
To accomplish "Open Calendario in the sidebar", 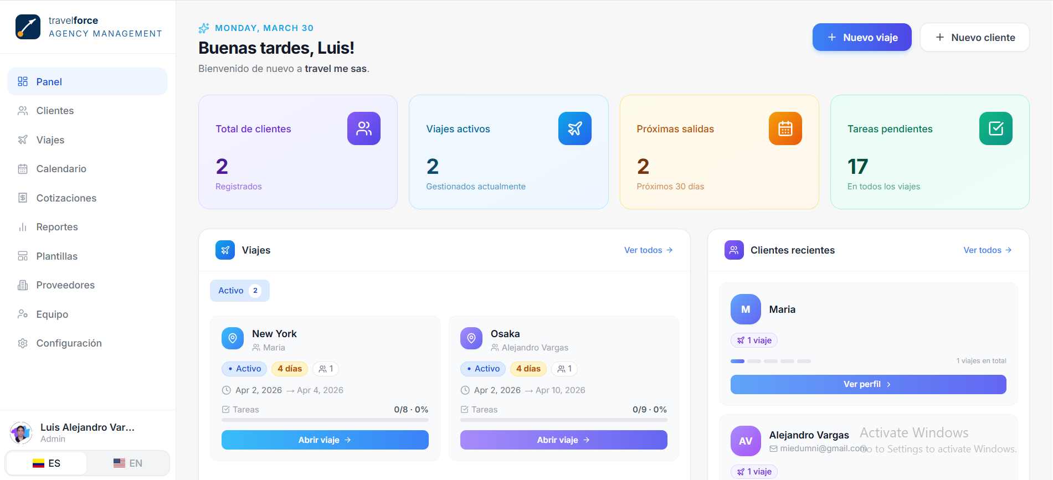I will coord(61,169).
